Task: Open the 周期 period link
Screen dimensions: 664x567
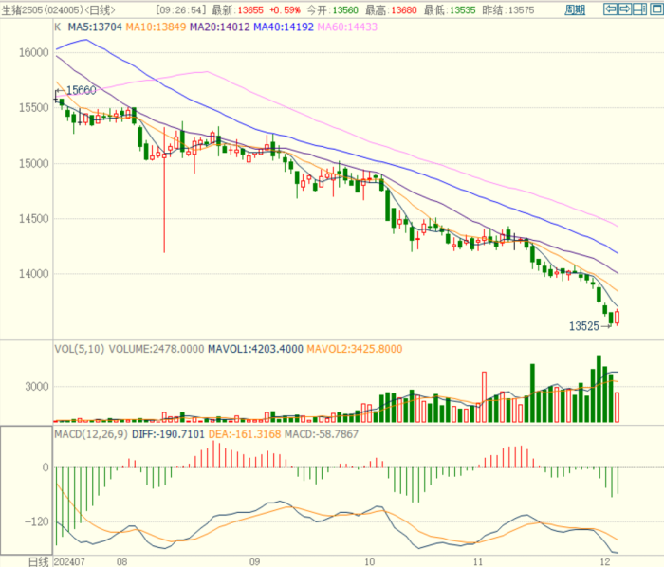Action: [x=575, y=9]
